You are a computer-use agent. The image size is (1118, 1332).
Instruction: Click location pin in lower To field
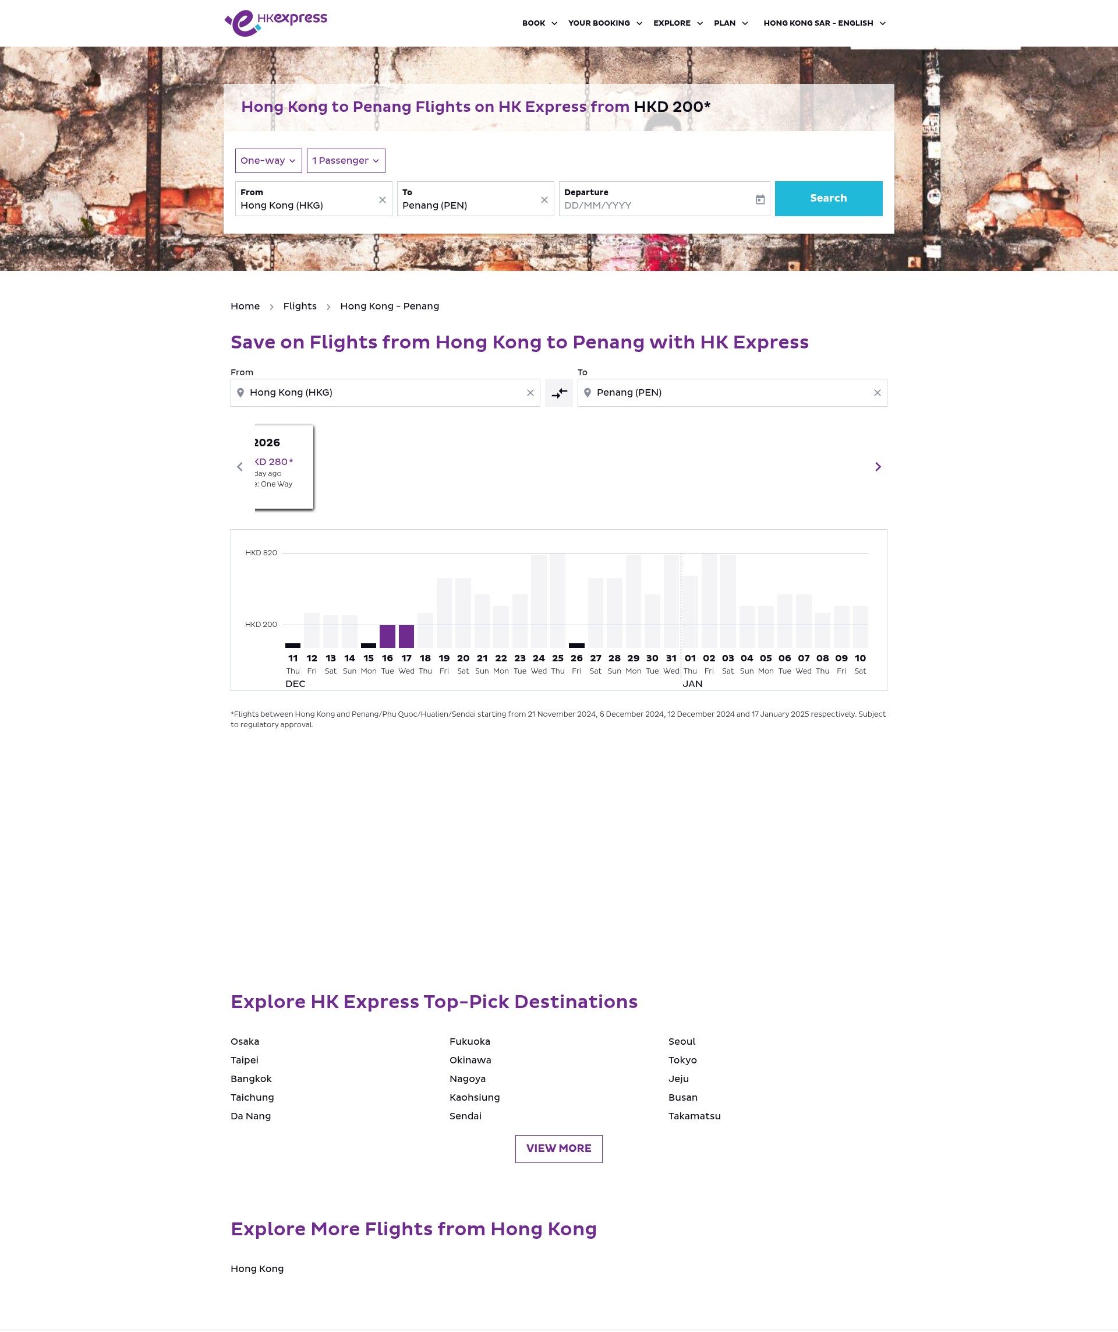588,393
